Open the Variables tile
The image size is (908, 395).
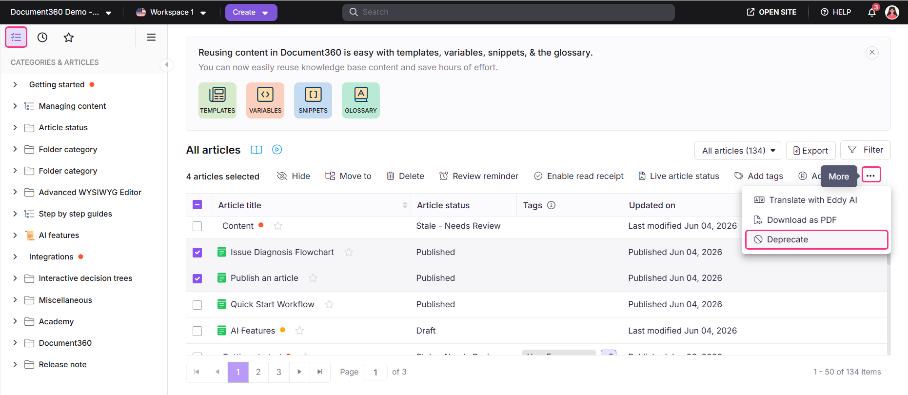pyautogui.click(x=265, y=100)
